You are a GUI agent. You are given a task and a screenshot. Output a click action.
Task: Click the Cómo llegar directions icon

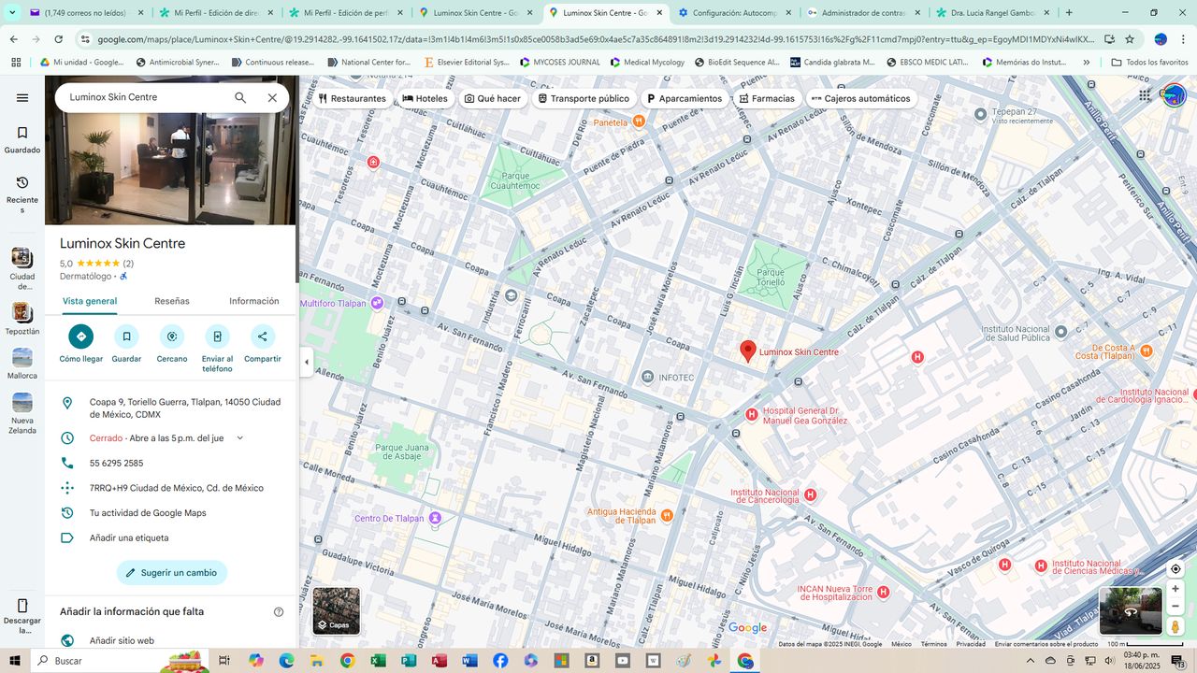click(80, 336)
